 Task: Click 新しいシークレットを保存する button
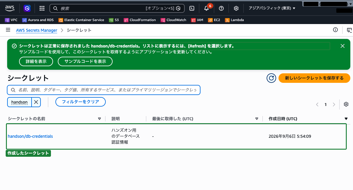click(314, 78)
